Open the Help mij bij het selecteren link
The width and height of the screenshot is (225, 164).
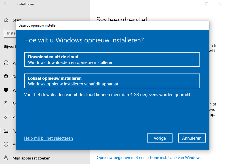point(49,138)
